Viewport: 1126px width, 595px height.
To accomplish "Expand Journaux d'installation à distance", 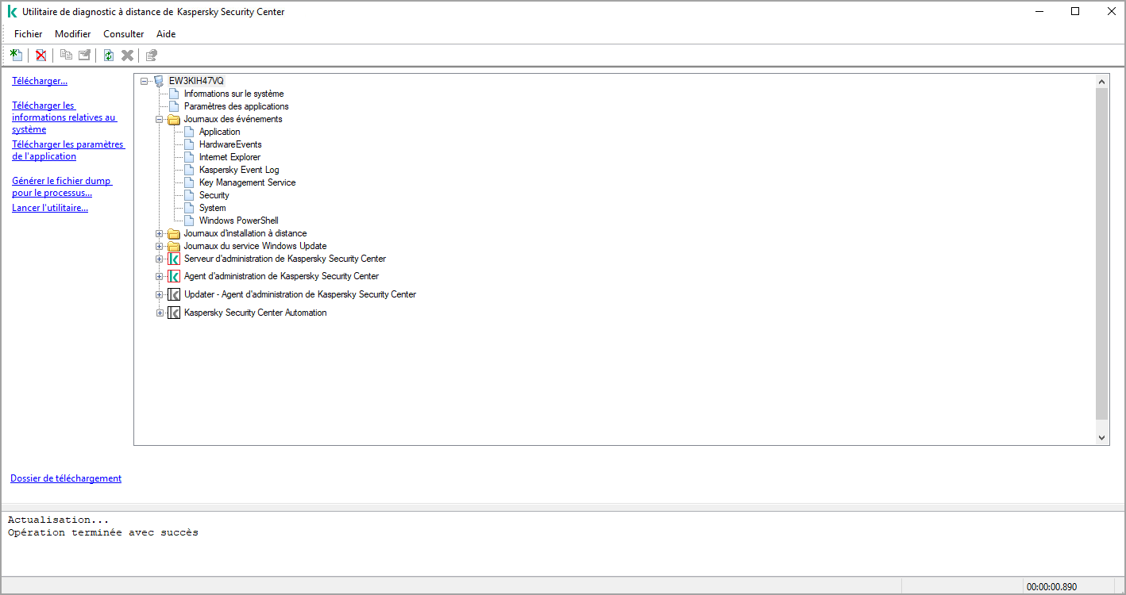I will (160, 233).
